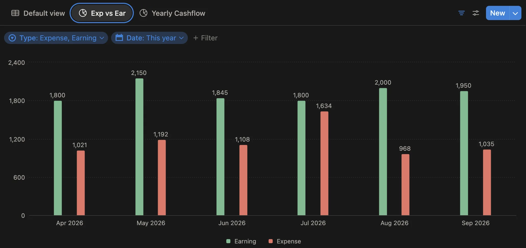Viewport: 526px width, 248px height.
Task: Toggle the Earning legend green swatch
Action: coord(228,241)
